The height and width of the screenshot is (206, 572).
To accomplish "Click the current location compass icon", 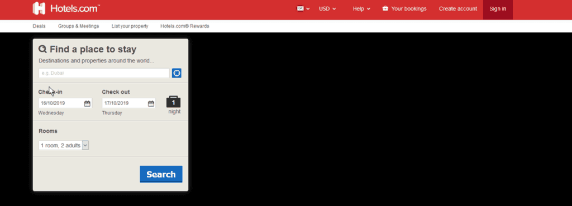I will coord(177,73).
